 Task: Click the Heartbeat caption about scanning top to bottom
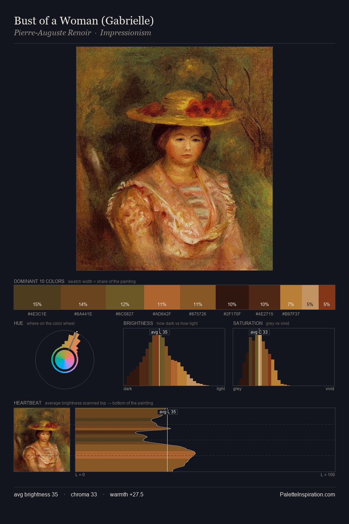[x=99, y=403]
